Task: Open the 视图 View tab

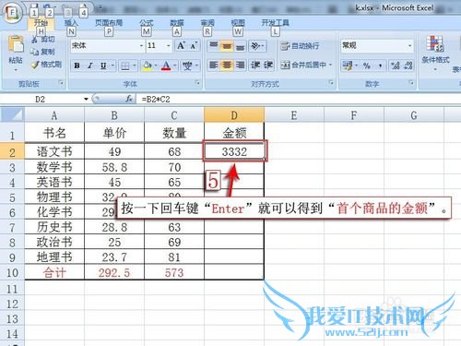Action: pos(238,23)
